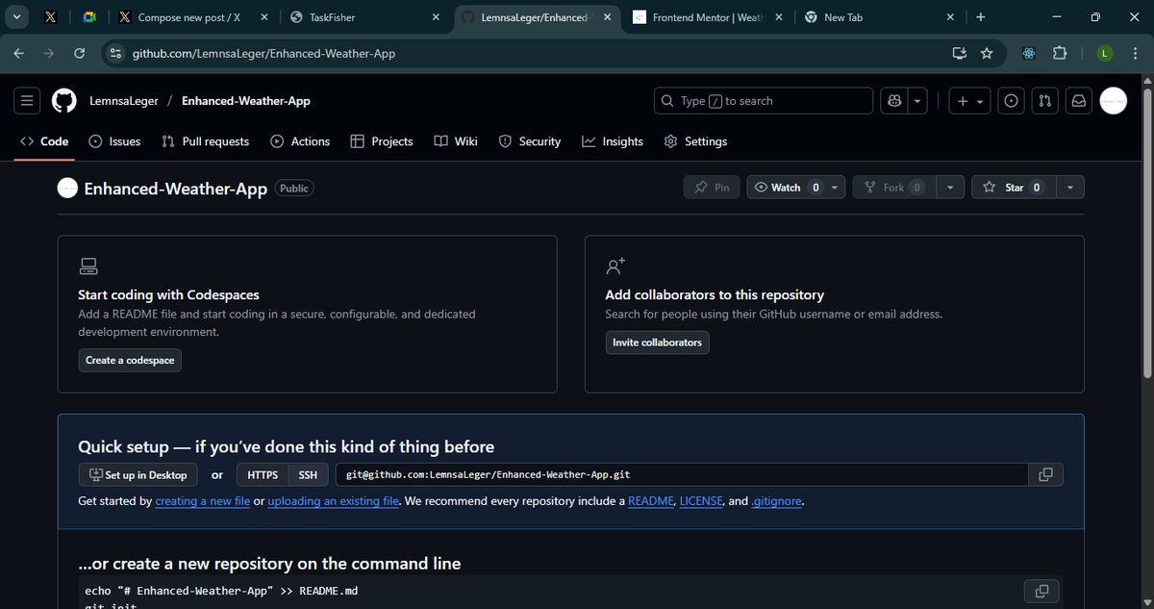Open the pull requests icon in the header

tap(1044, 100)
